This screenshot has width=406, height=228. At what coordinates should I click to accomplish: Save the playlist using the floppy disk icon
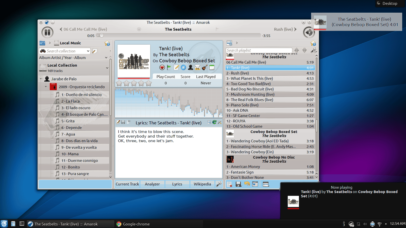click(x=239, y=184)
